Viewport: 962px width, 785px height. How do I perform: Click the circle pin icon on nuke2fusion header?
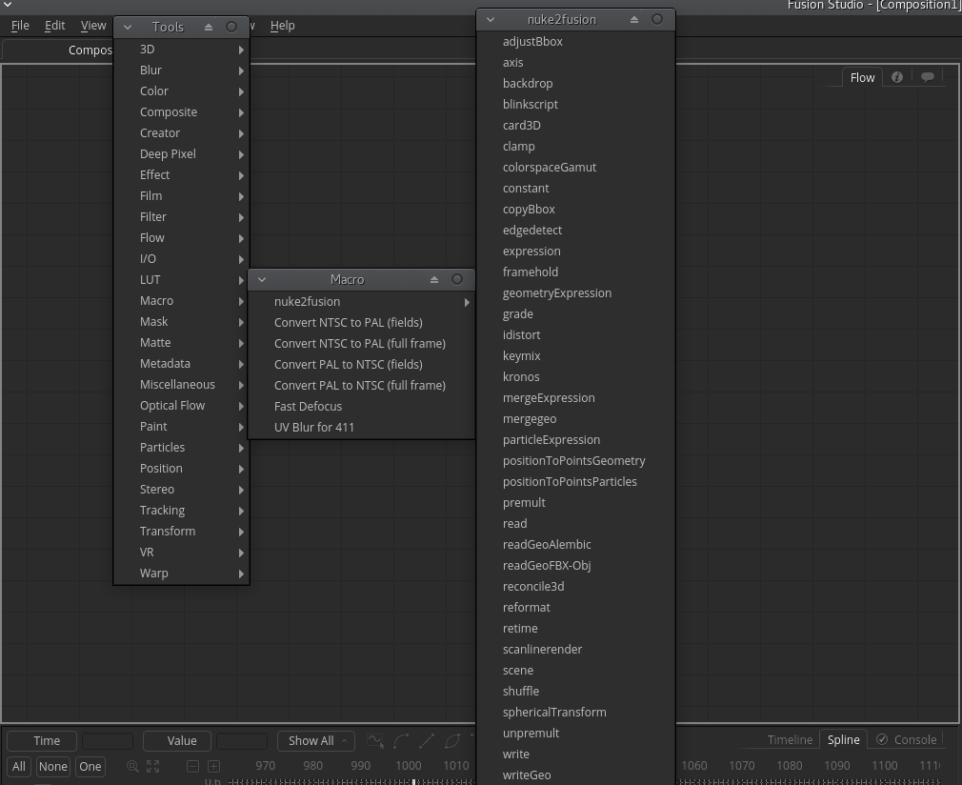coord(657,20)
